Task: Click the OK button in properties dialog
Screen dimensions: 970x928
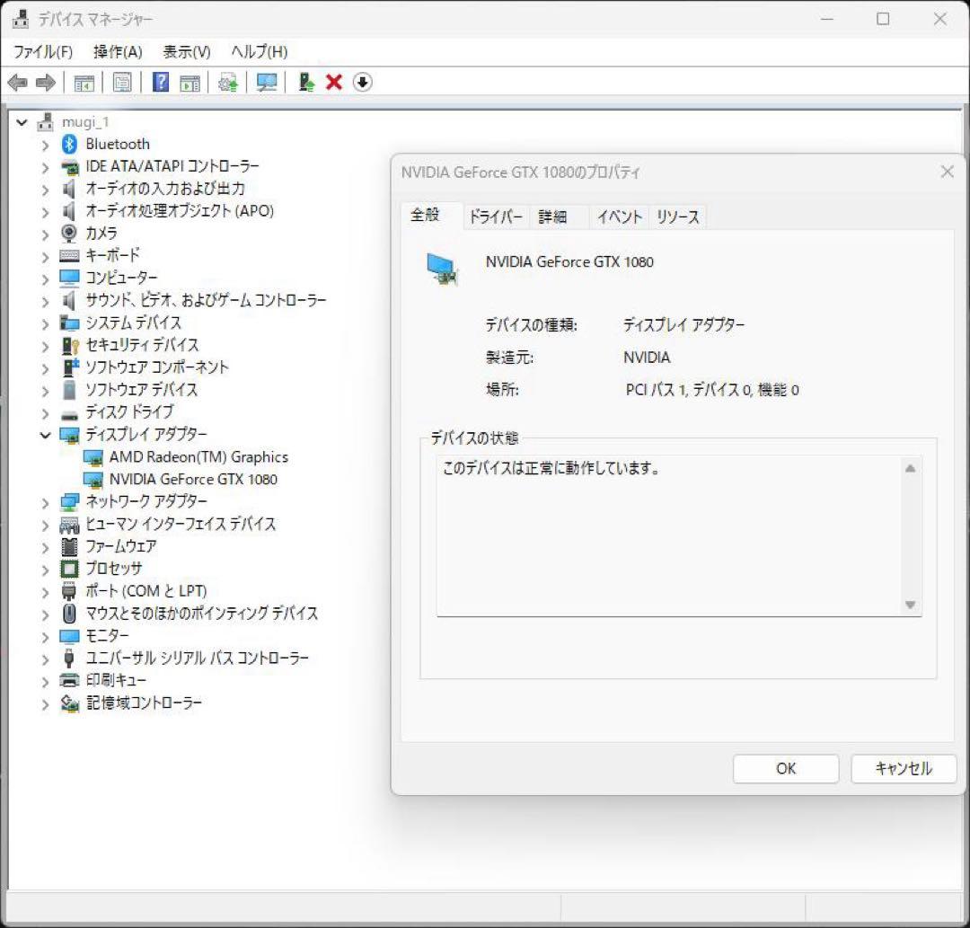Action: (x=785, y=769)
